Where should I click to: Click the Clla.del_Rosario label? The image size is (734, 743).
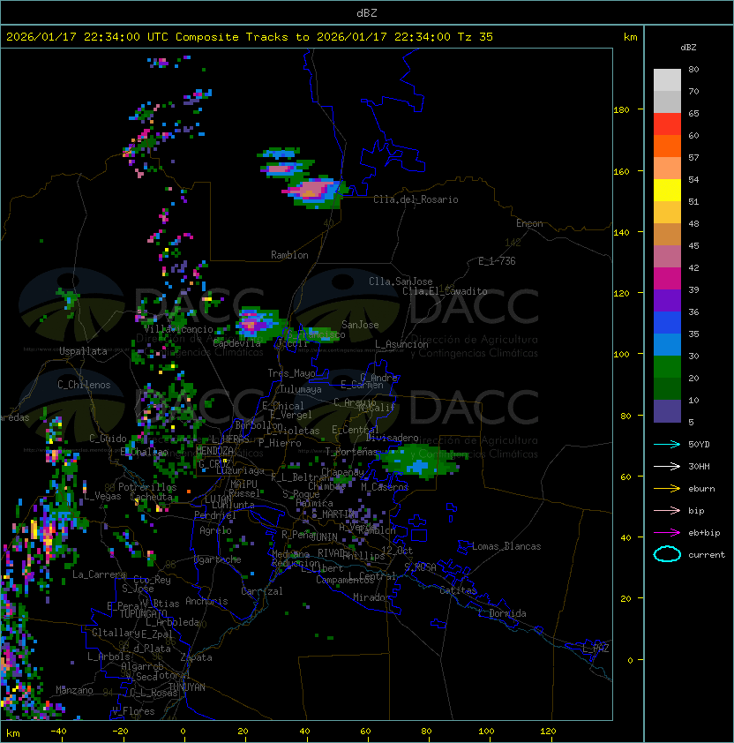(416, 199)
